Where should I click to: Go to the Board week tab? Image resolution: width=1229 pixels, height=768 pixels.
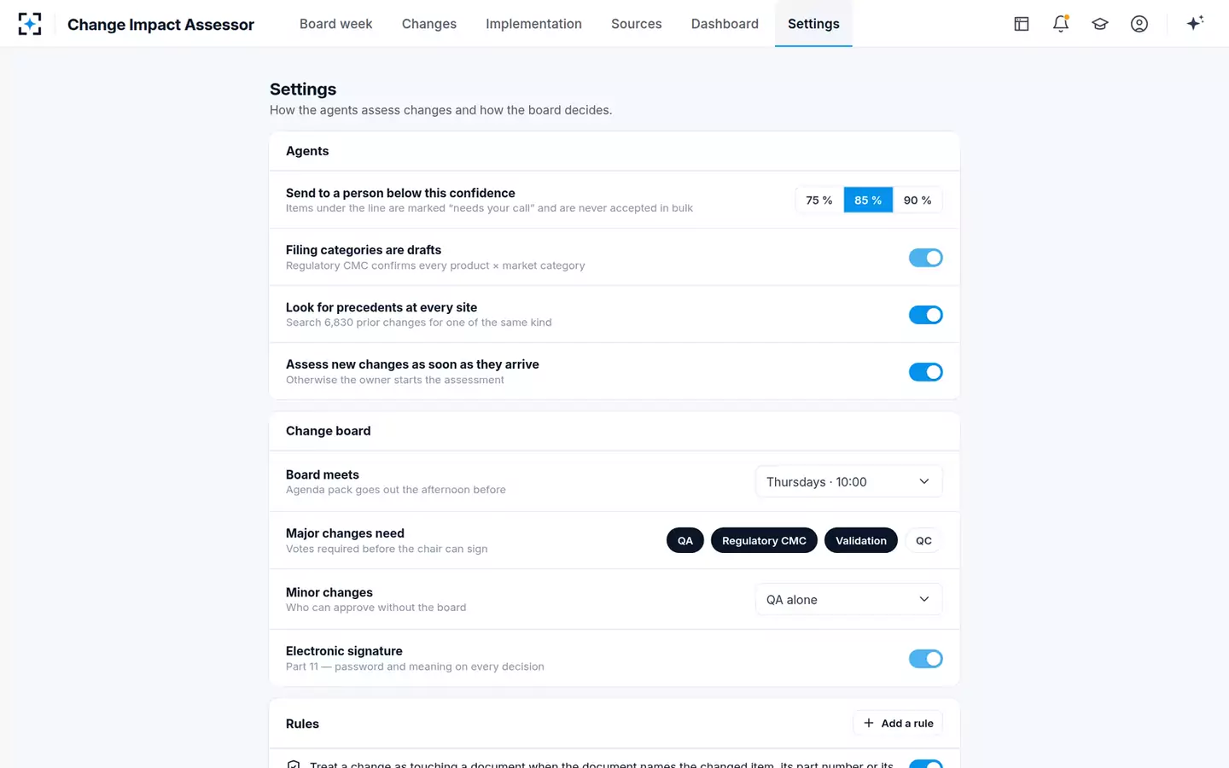[x=335, y=24]
